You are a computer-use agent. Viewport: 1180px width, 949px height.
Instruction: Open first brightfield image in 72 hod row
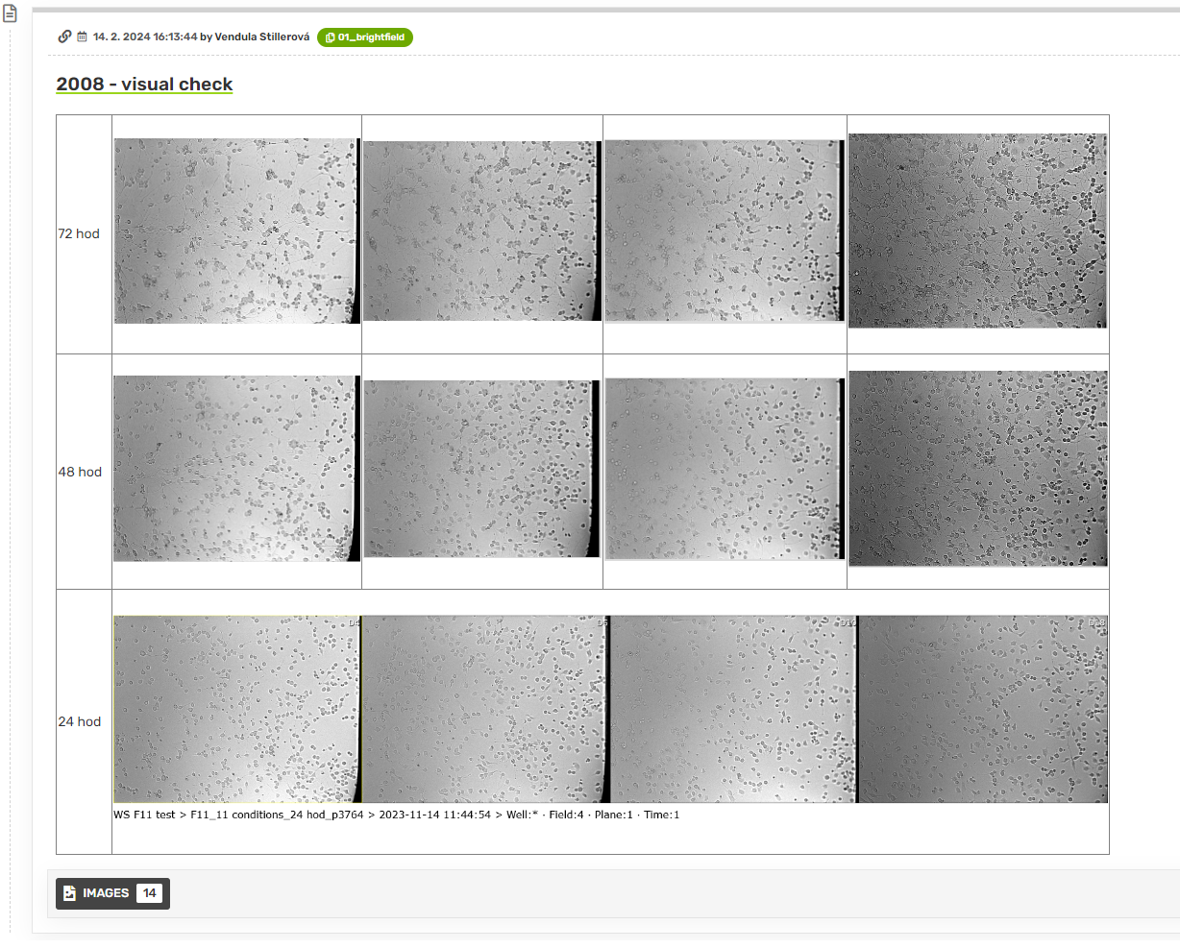tap(236, 231)
